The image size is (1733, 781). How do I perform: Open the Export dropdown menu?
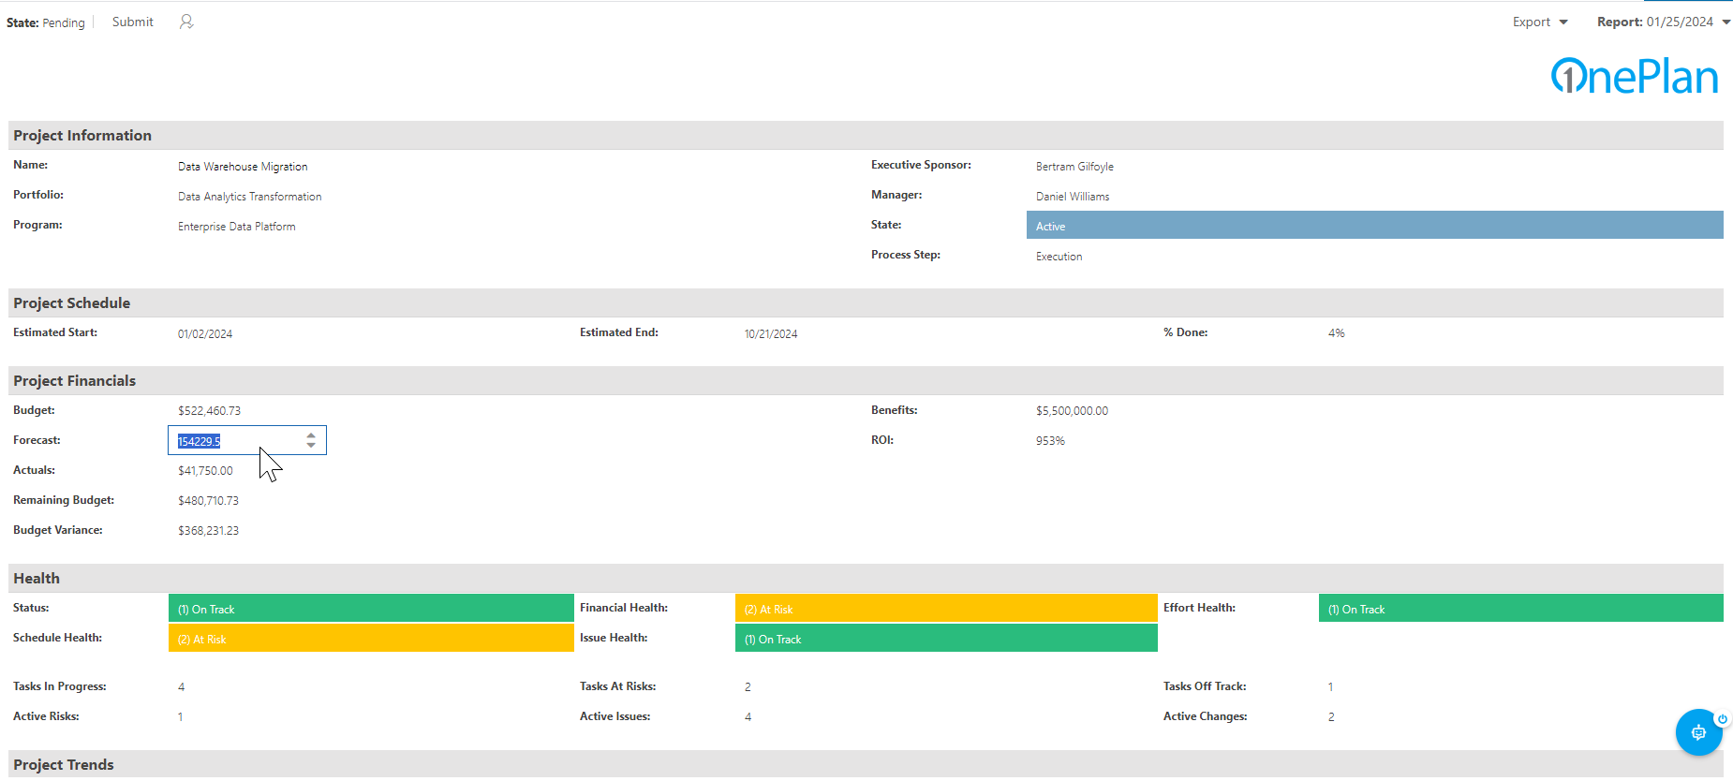point(1540,22)
